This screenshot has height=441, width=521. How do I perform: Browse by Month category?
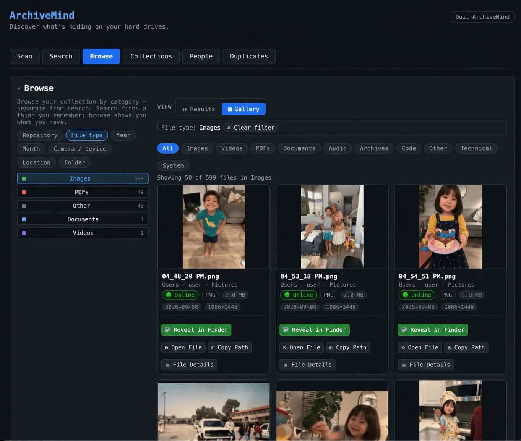click(31, 149)
